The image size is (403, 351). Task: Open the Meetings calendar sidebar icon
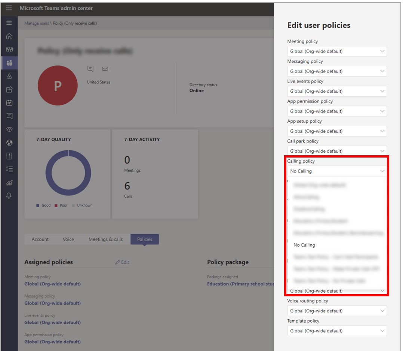point(9,103)
